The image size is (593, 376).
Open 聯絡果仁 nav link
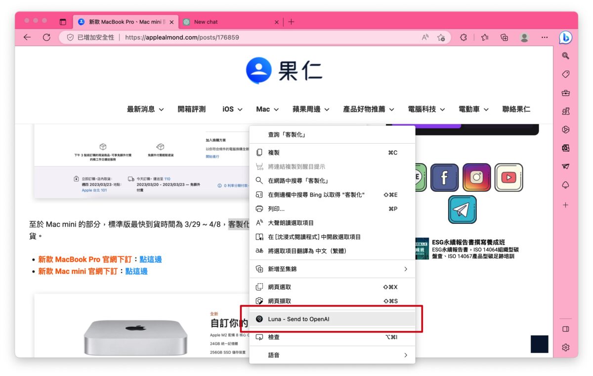coord(516,109)
